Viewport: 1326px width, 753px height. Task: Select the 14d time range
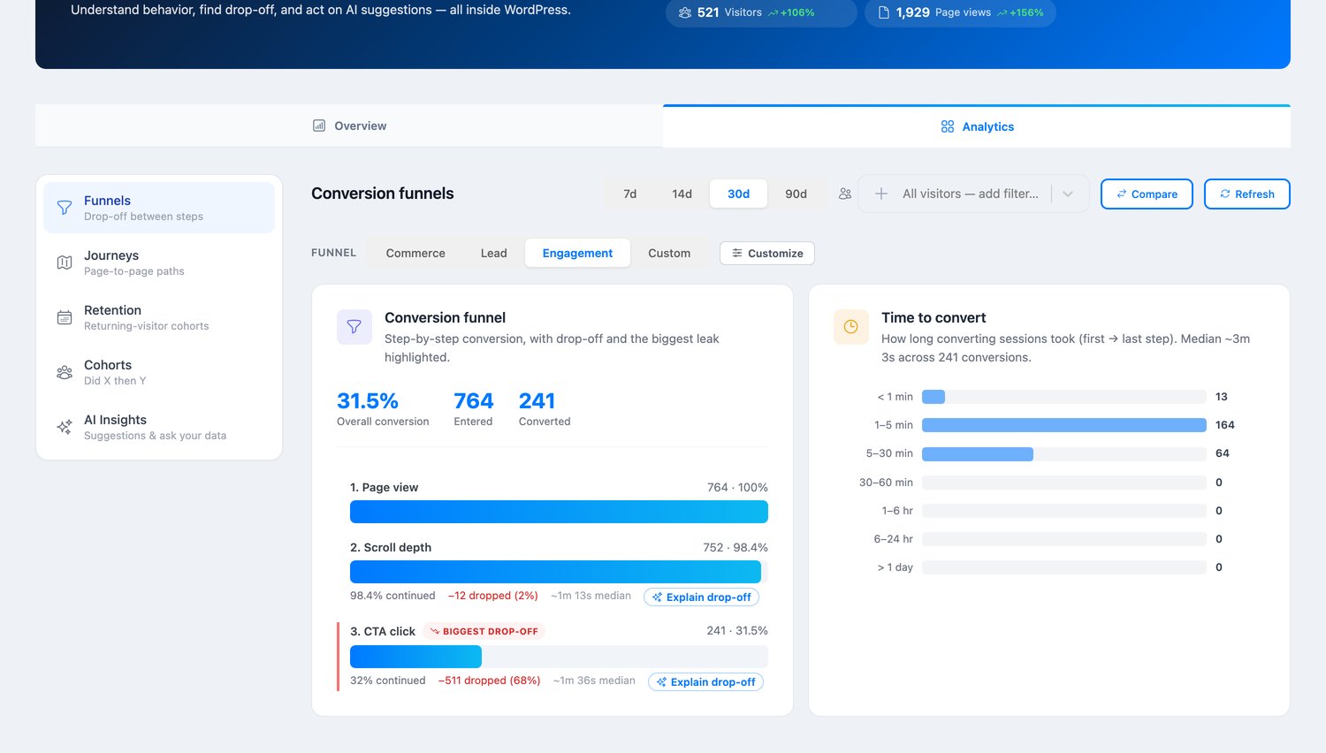(682, 194)
